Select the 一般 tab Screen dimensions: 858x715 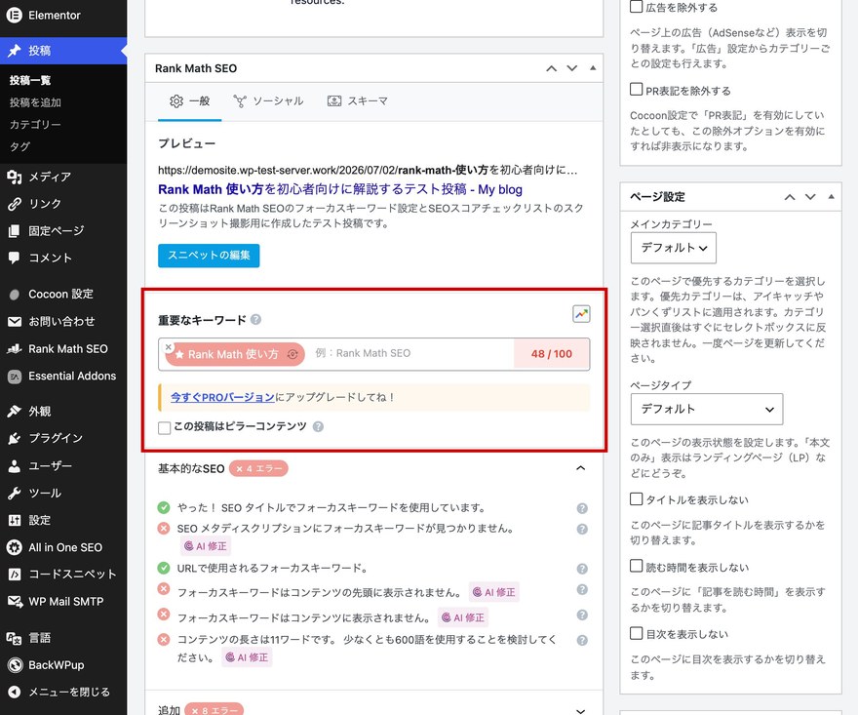(x=189, y=101)
